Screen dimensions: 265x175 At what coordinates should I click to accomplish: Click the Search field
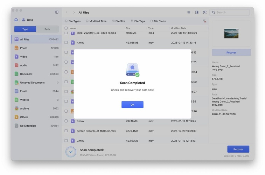(230, 12)
